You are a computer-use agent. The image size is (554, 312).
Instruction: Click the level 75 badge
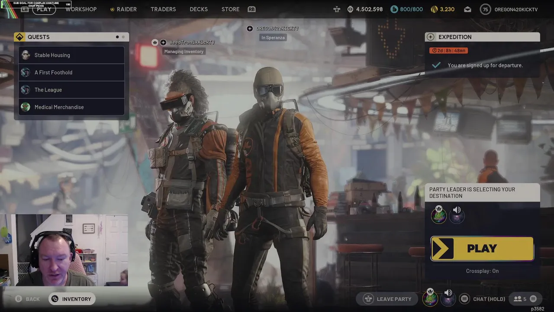[486, 9]
